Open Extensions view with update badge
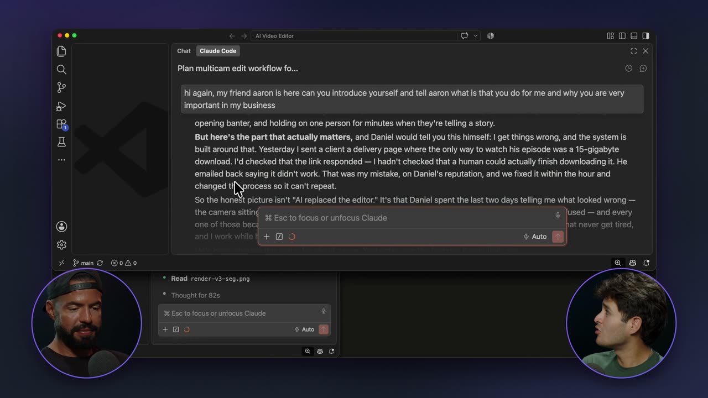 pyautogui.click(x=61, y=124)
